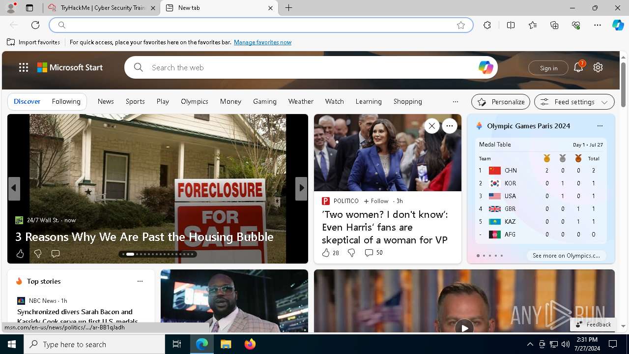The width and height of the screenshot is (629, 354).
Task: Open the Microsoft apps grid launcher
Action: (24, 68)
